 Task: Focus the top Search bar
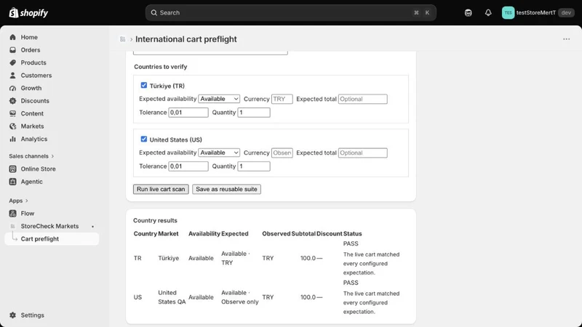pyautogui.click(x=290, y=12)
